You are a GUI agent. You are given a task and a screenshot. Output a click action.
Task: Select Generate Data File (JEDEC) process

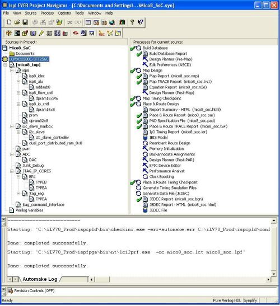[x=166, y=194]
